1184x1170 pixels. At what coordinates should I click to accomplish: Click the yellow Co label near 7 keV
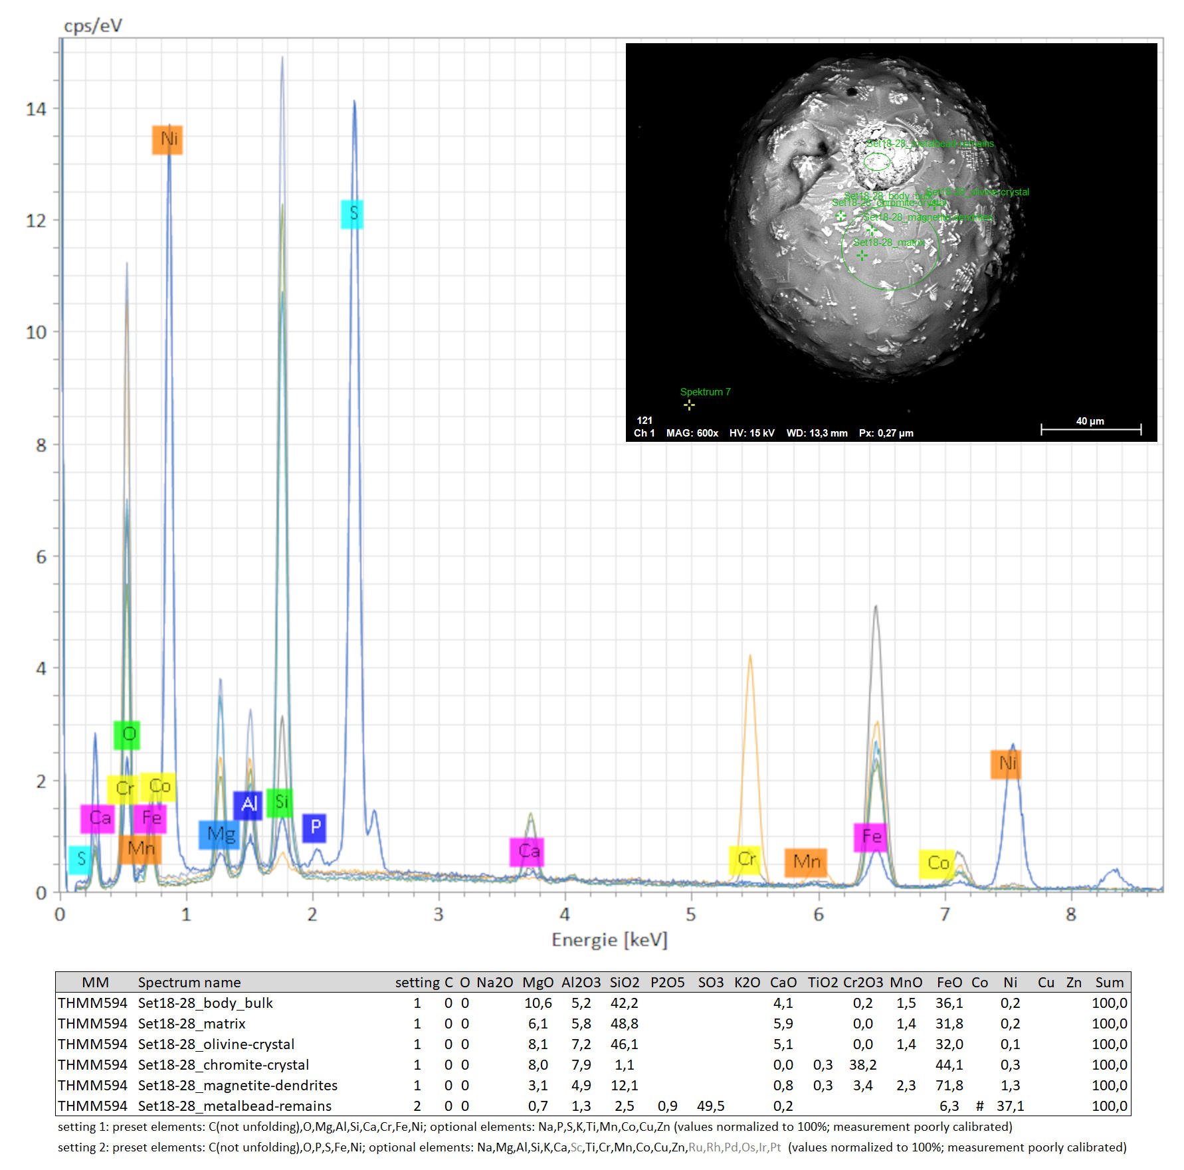pos(937,864)
